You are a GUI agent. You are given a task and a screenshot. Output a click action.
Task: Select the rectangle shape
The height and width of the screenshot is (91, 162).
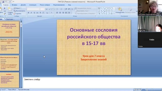click(x=107, y=8)
